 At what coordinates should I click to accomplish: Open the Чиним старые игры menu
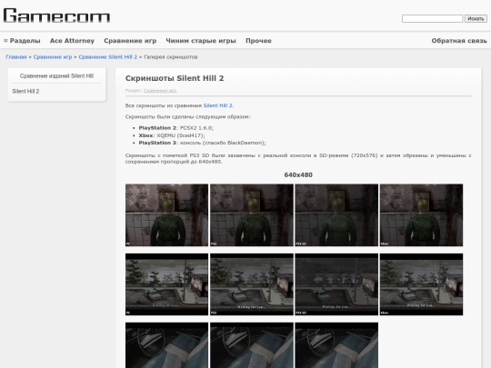coord(201,41)
